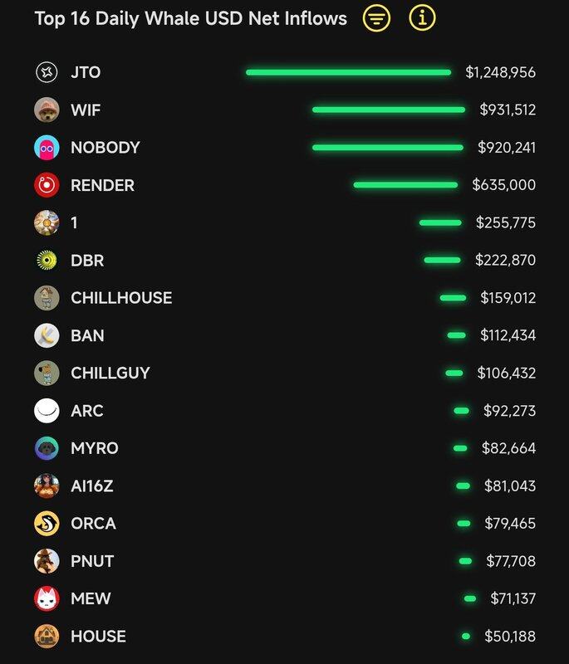This screenshot has height=664, width=569.
Task: Click the $931,512 inflow value for WIF
Action: (x=508, y=110)
